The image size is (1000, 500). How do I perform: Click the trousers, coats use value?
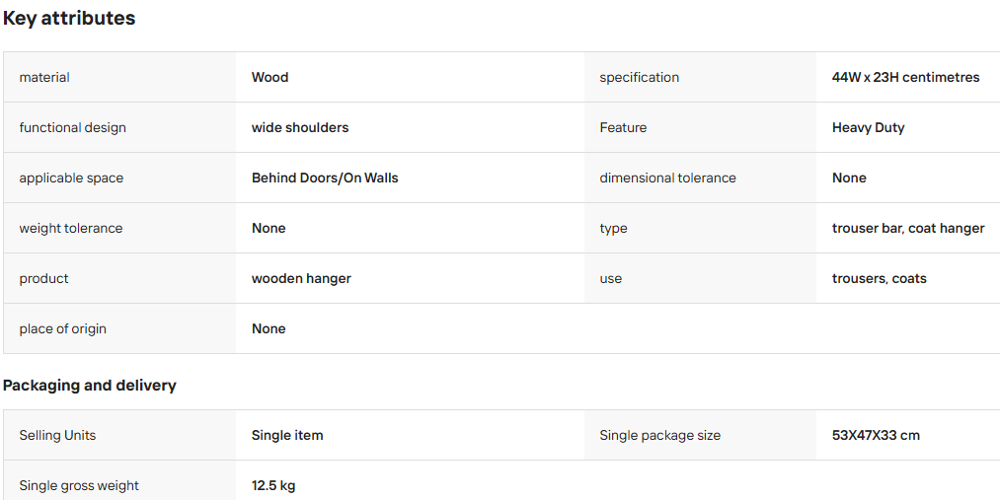tap(879, 278)
